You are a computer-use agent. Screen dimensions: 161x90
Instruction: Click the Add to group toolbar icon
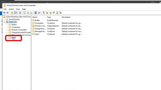coord(60,13)
